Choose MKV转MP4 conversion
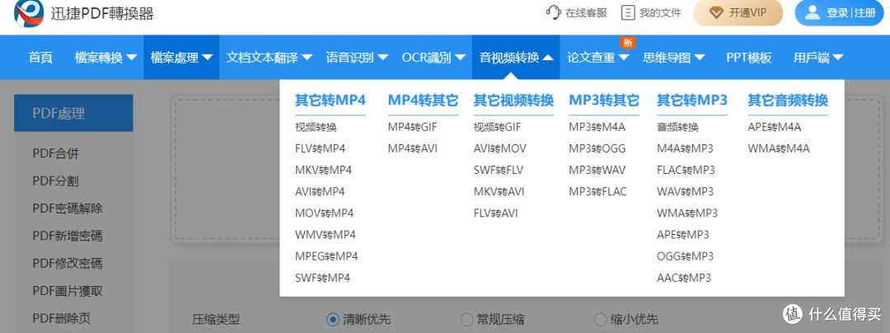Screen dimensions: 890x333 pos(324,170)
